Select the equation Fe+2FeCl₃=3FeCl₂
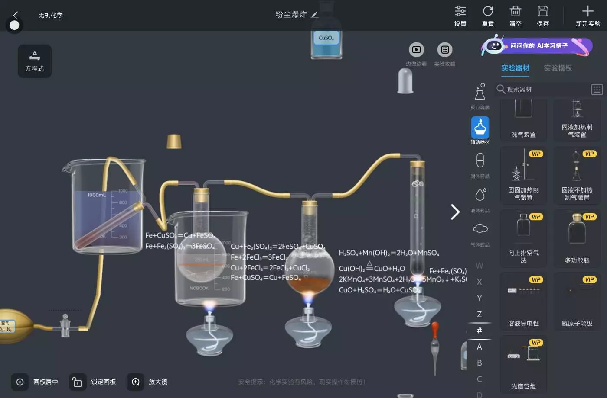 259,257
